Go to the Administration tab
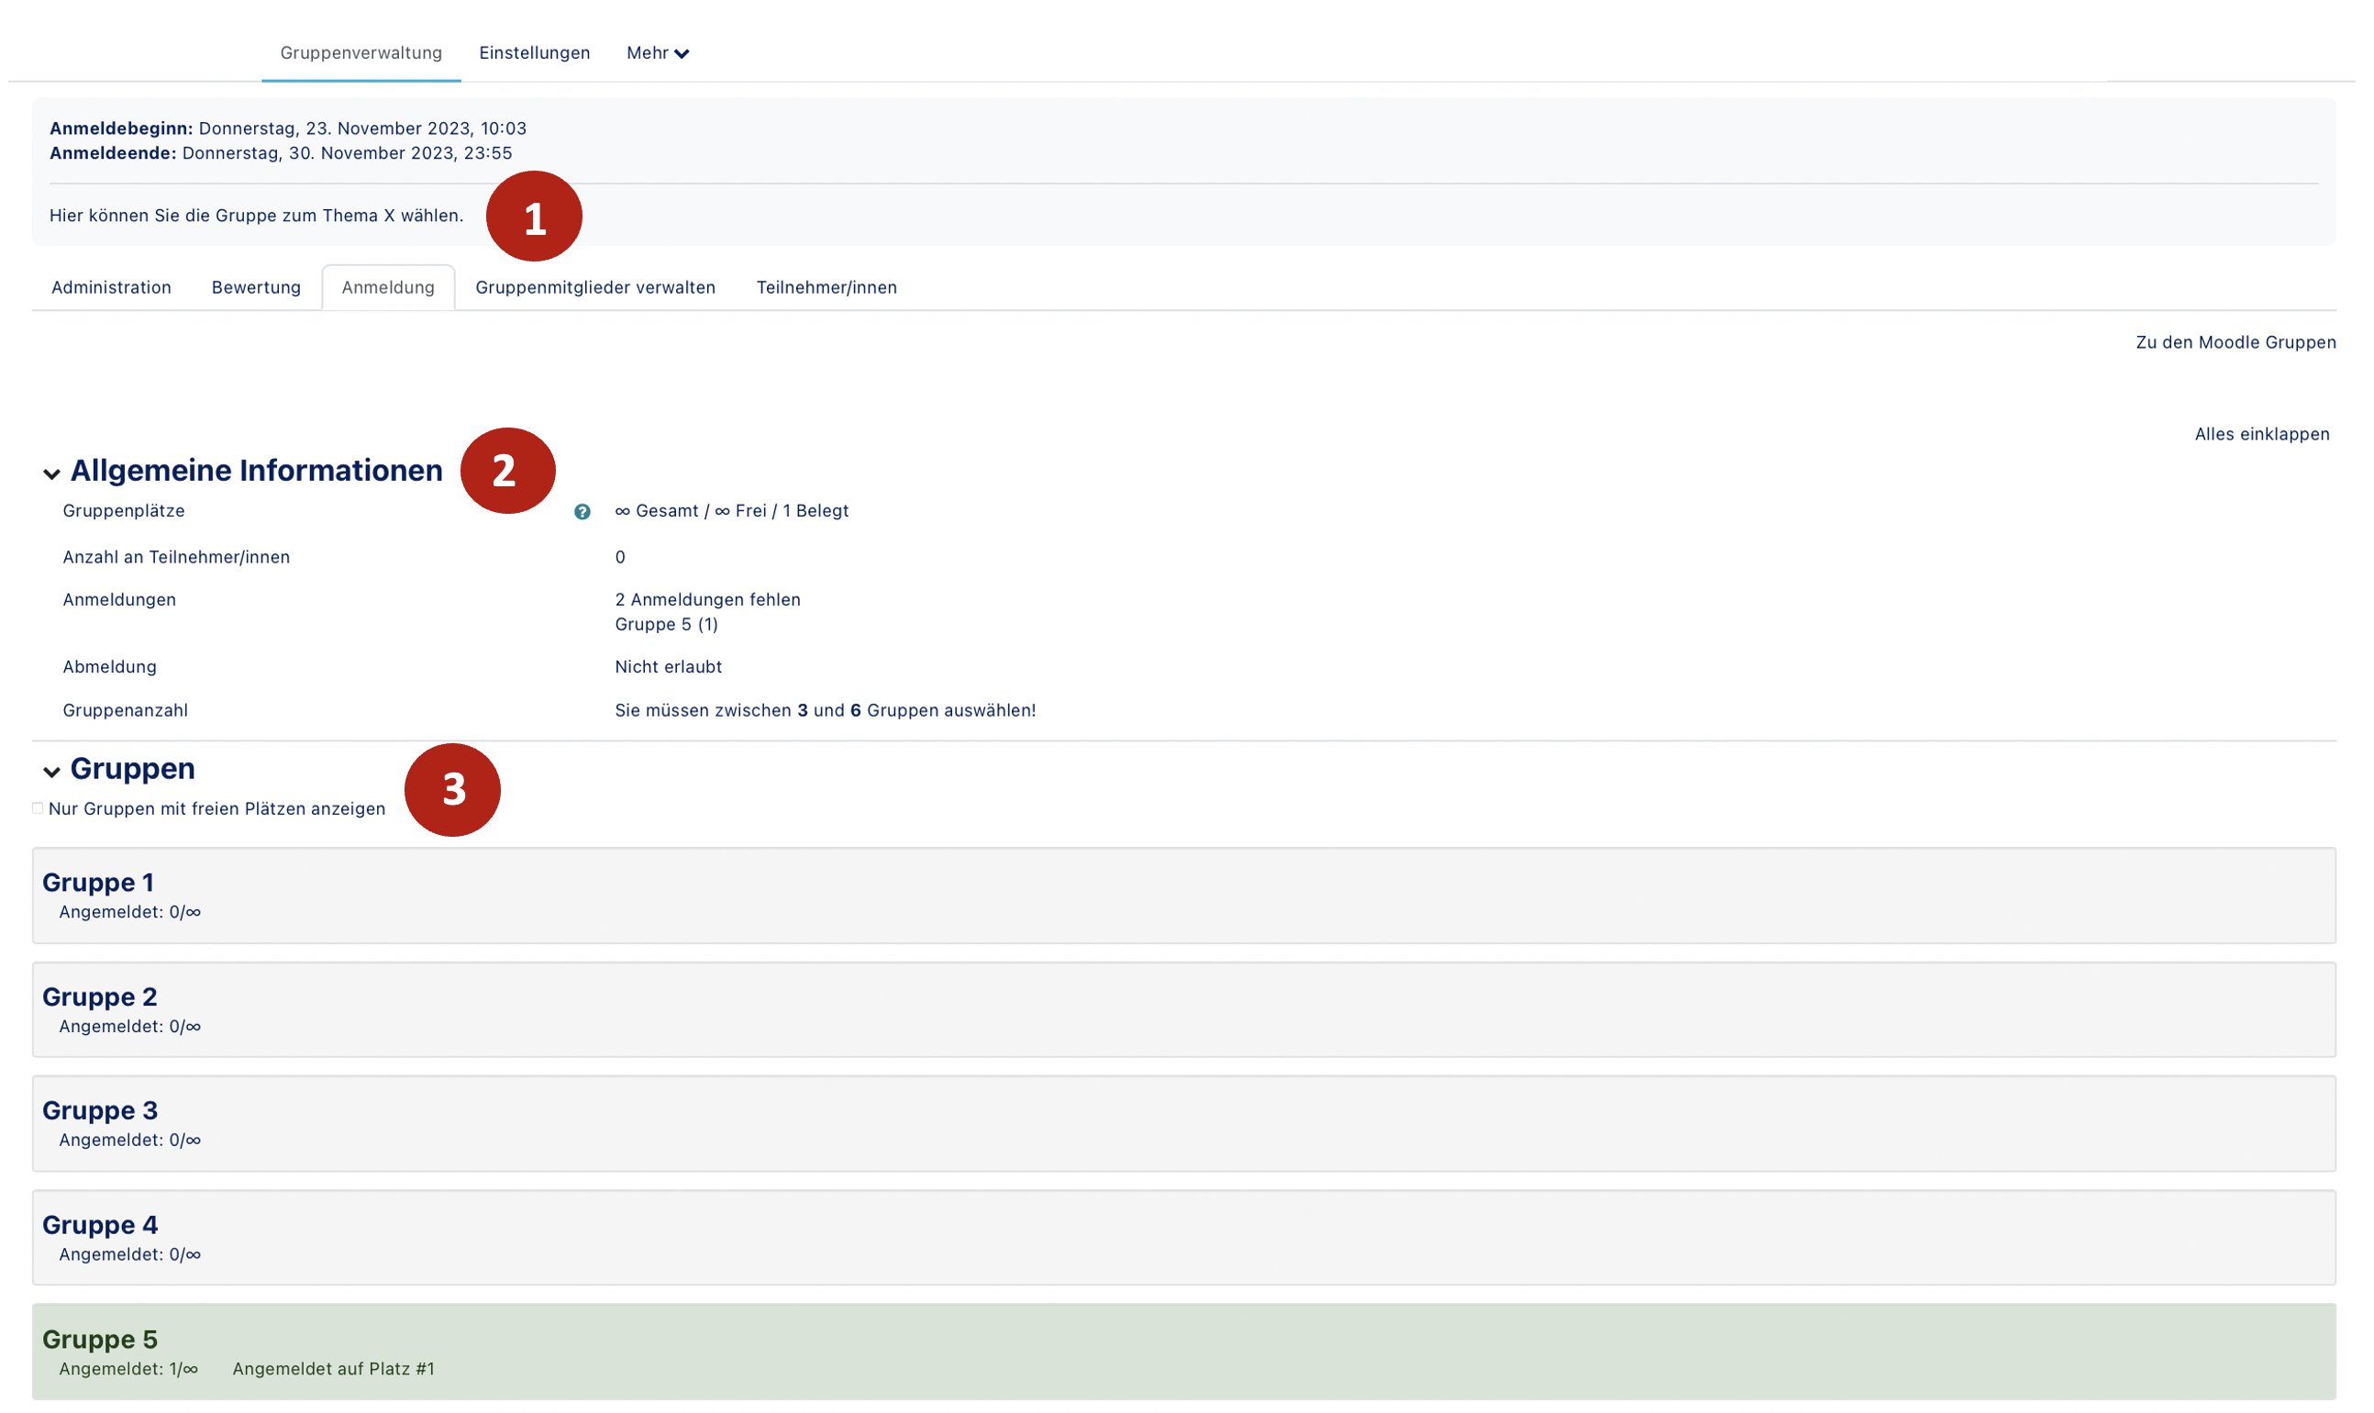2374x1413 pixels. [111, 287]
